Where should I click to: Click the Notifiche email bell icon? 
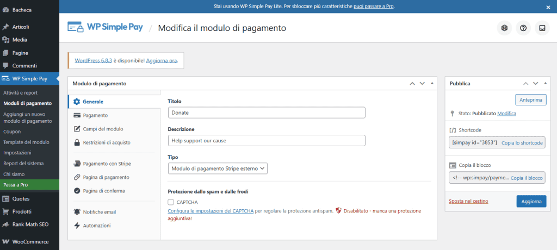[x=76, y=212]
